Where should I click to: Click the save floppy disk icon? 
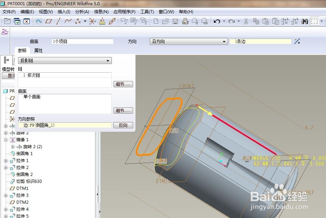[175, 21]
